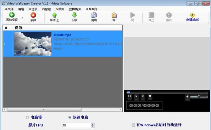The width and height of the screenshot is (211, 130).
Task: Open the &语言 language menu
Action: coord(60,9)
